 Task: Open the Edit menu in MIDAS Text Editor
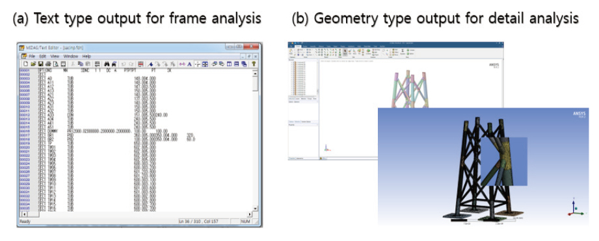coord(42,56)
